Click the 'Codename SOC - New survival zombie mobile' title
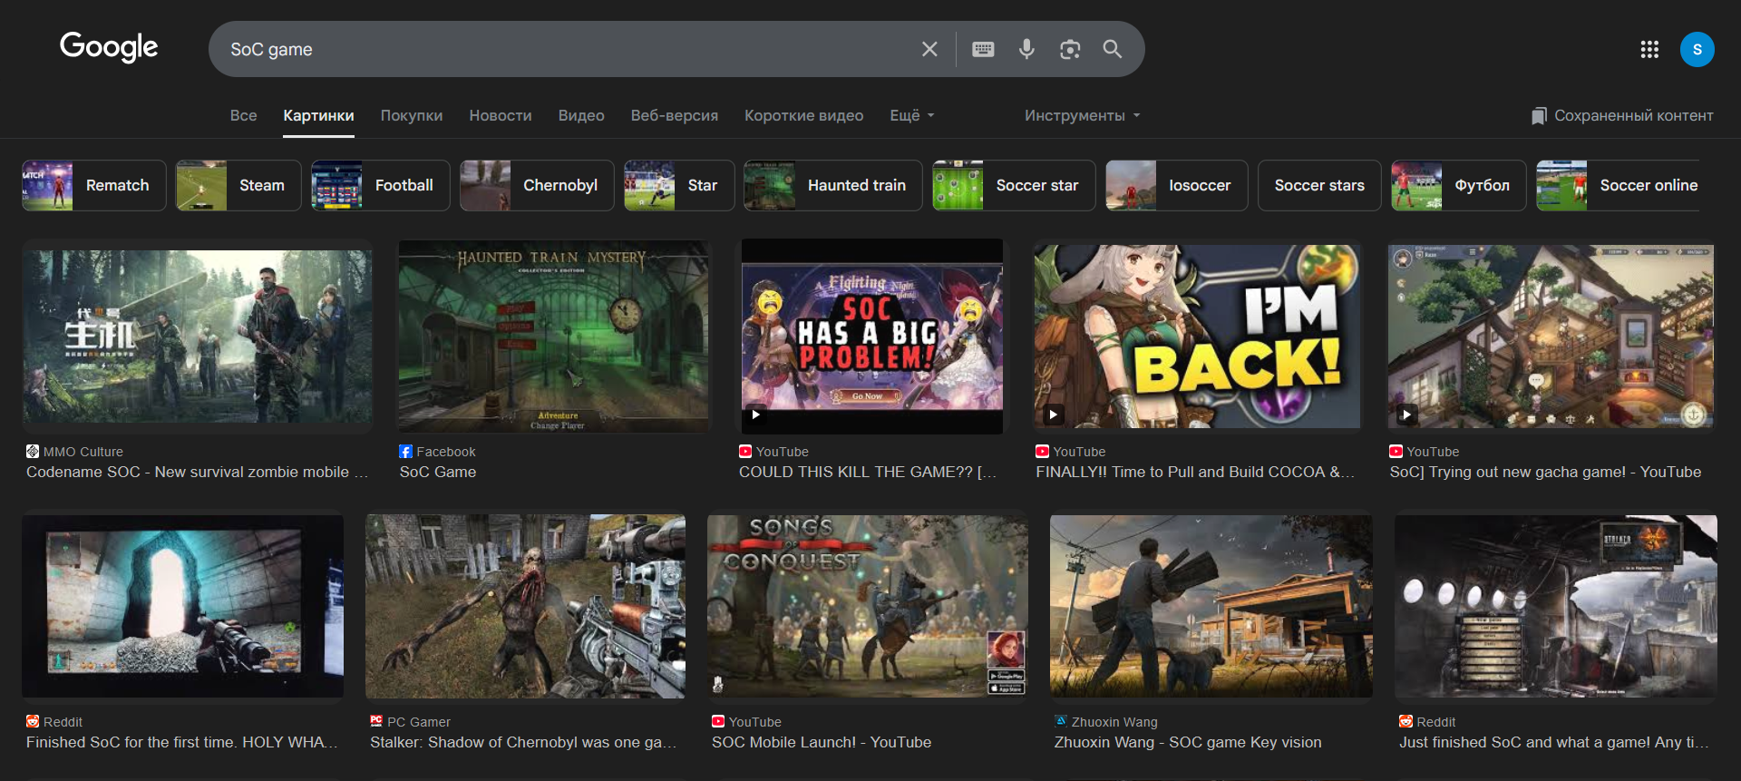The height and width of the screenshot is (781, 1741). (x=197, y=472)
